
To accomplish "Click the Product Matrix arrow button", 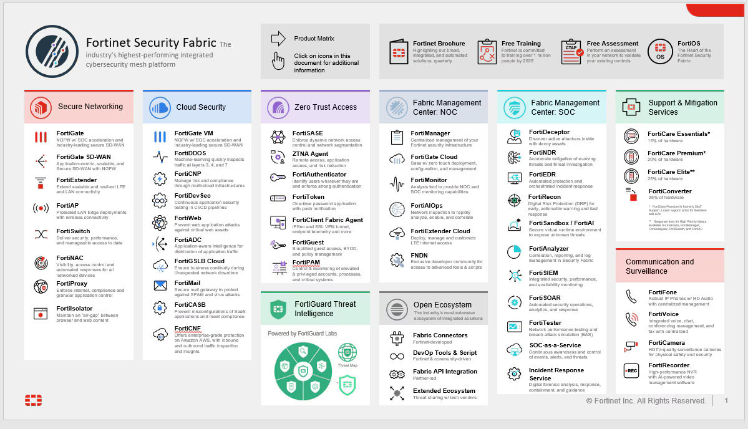I will click(278, 39).
